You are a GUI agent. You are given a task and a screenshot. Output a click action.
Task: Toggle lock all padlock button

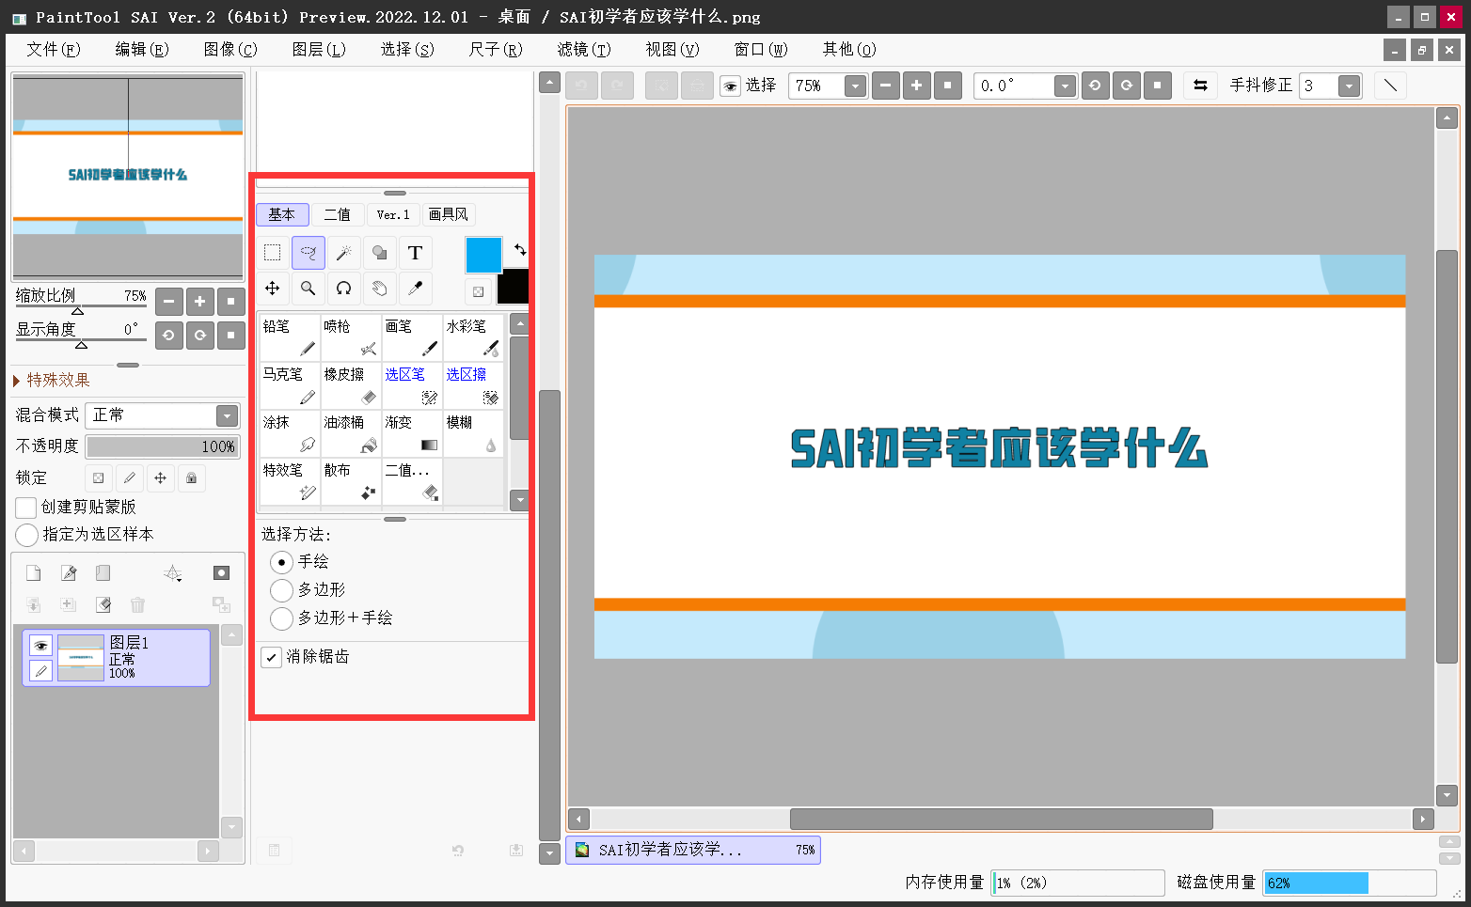(192, 477)
